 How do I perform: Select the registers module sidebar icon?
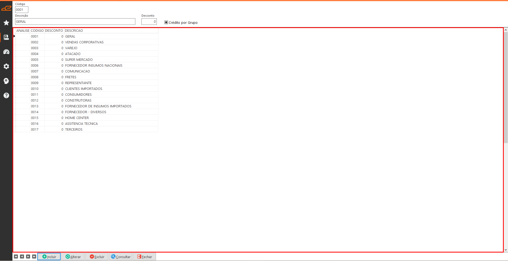[6, 37]
